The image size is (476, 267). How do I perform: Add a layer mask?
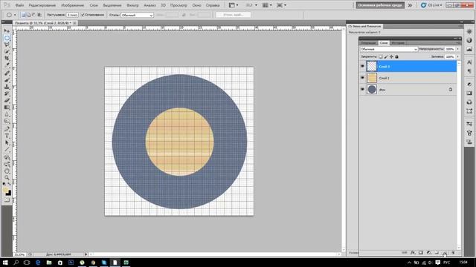coord(421,253)
